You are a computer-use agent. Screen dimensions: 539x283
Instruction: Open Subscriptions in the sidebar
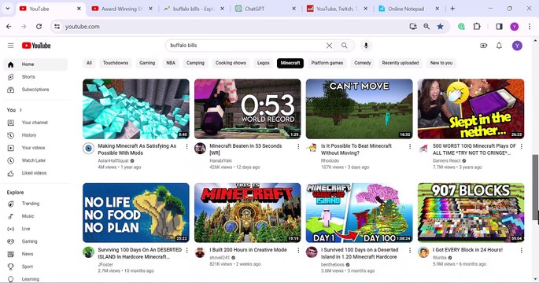click(x=35, y=90)
